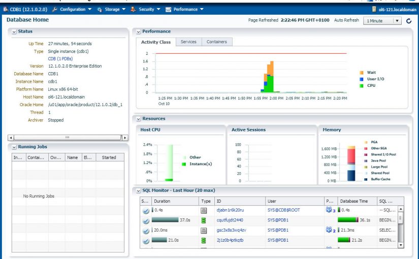The height and width of the screenshot is (259, 419).
Task: Switch to the Containers tab
Action: tap(217, 42)
